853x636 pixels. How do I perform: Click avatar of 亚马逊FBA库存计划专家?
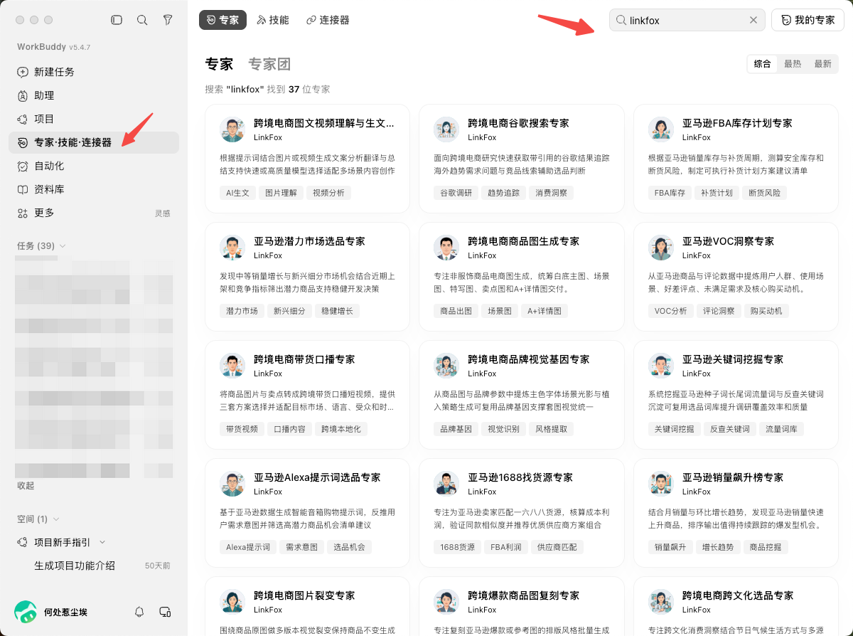pos(661,129)
